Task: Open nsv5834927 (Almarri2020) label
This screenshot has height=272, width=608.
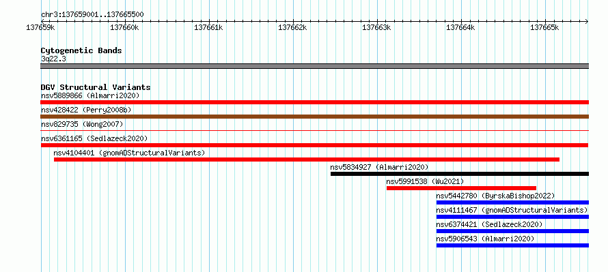Action: click(379, 167)
